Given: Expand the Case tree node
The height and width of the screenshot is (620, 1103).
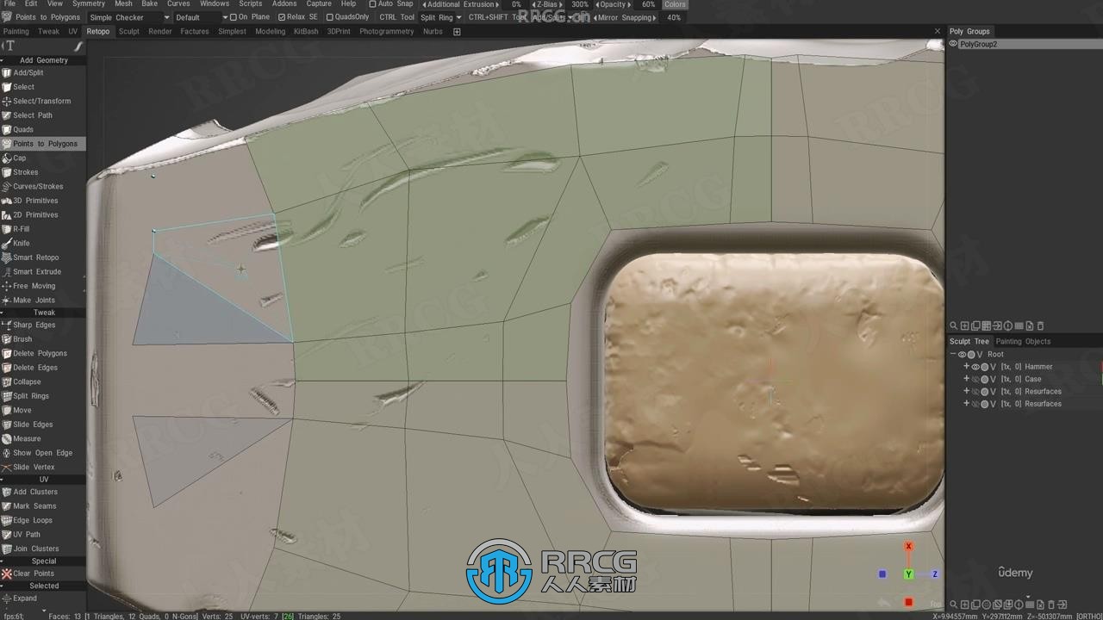Looking at the screenshot, I should (966, 379).
